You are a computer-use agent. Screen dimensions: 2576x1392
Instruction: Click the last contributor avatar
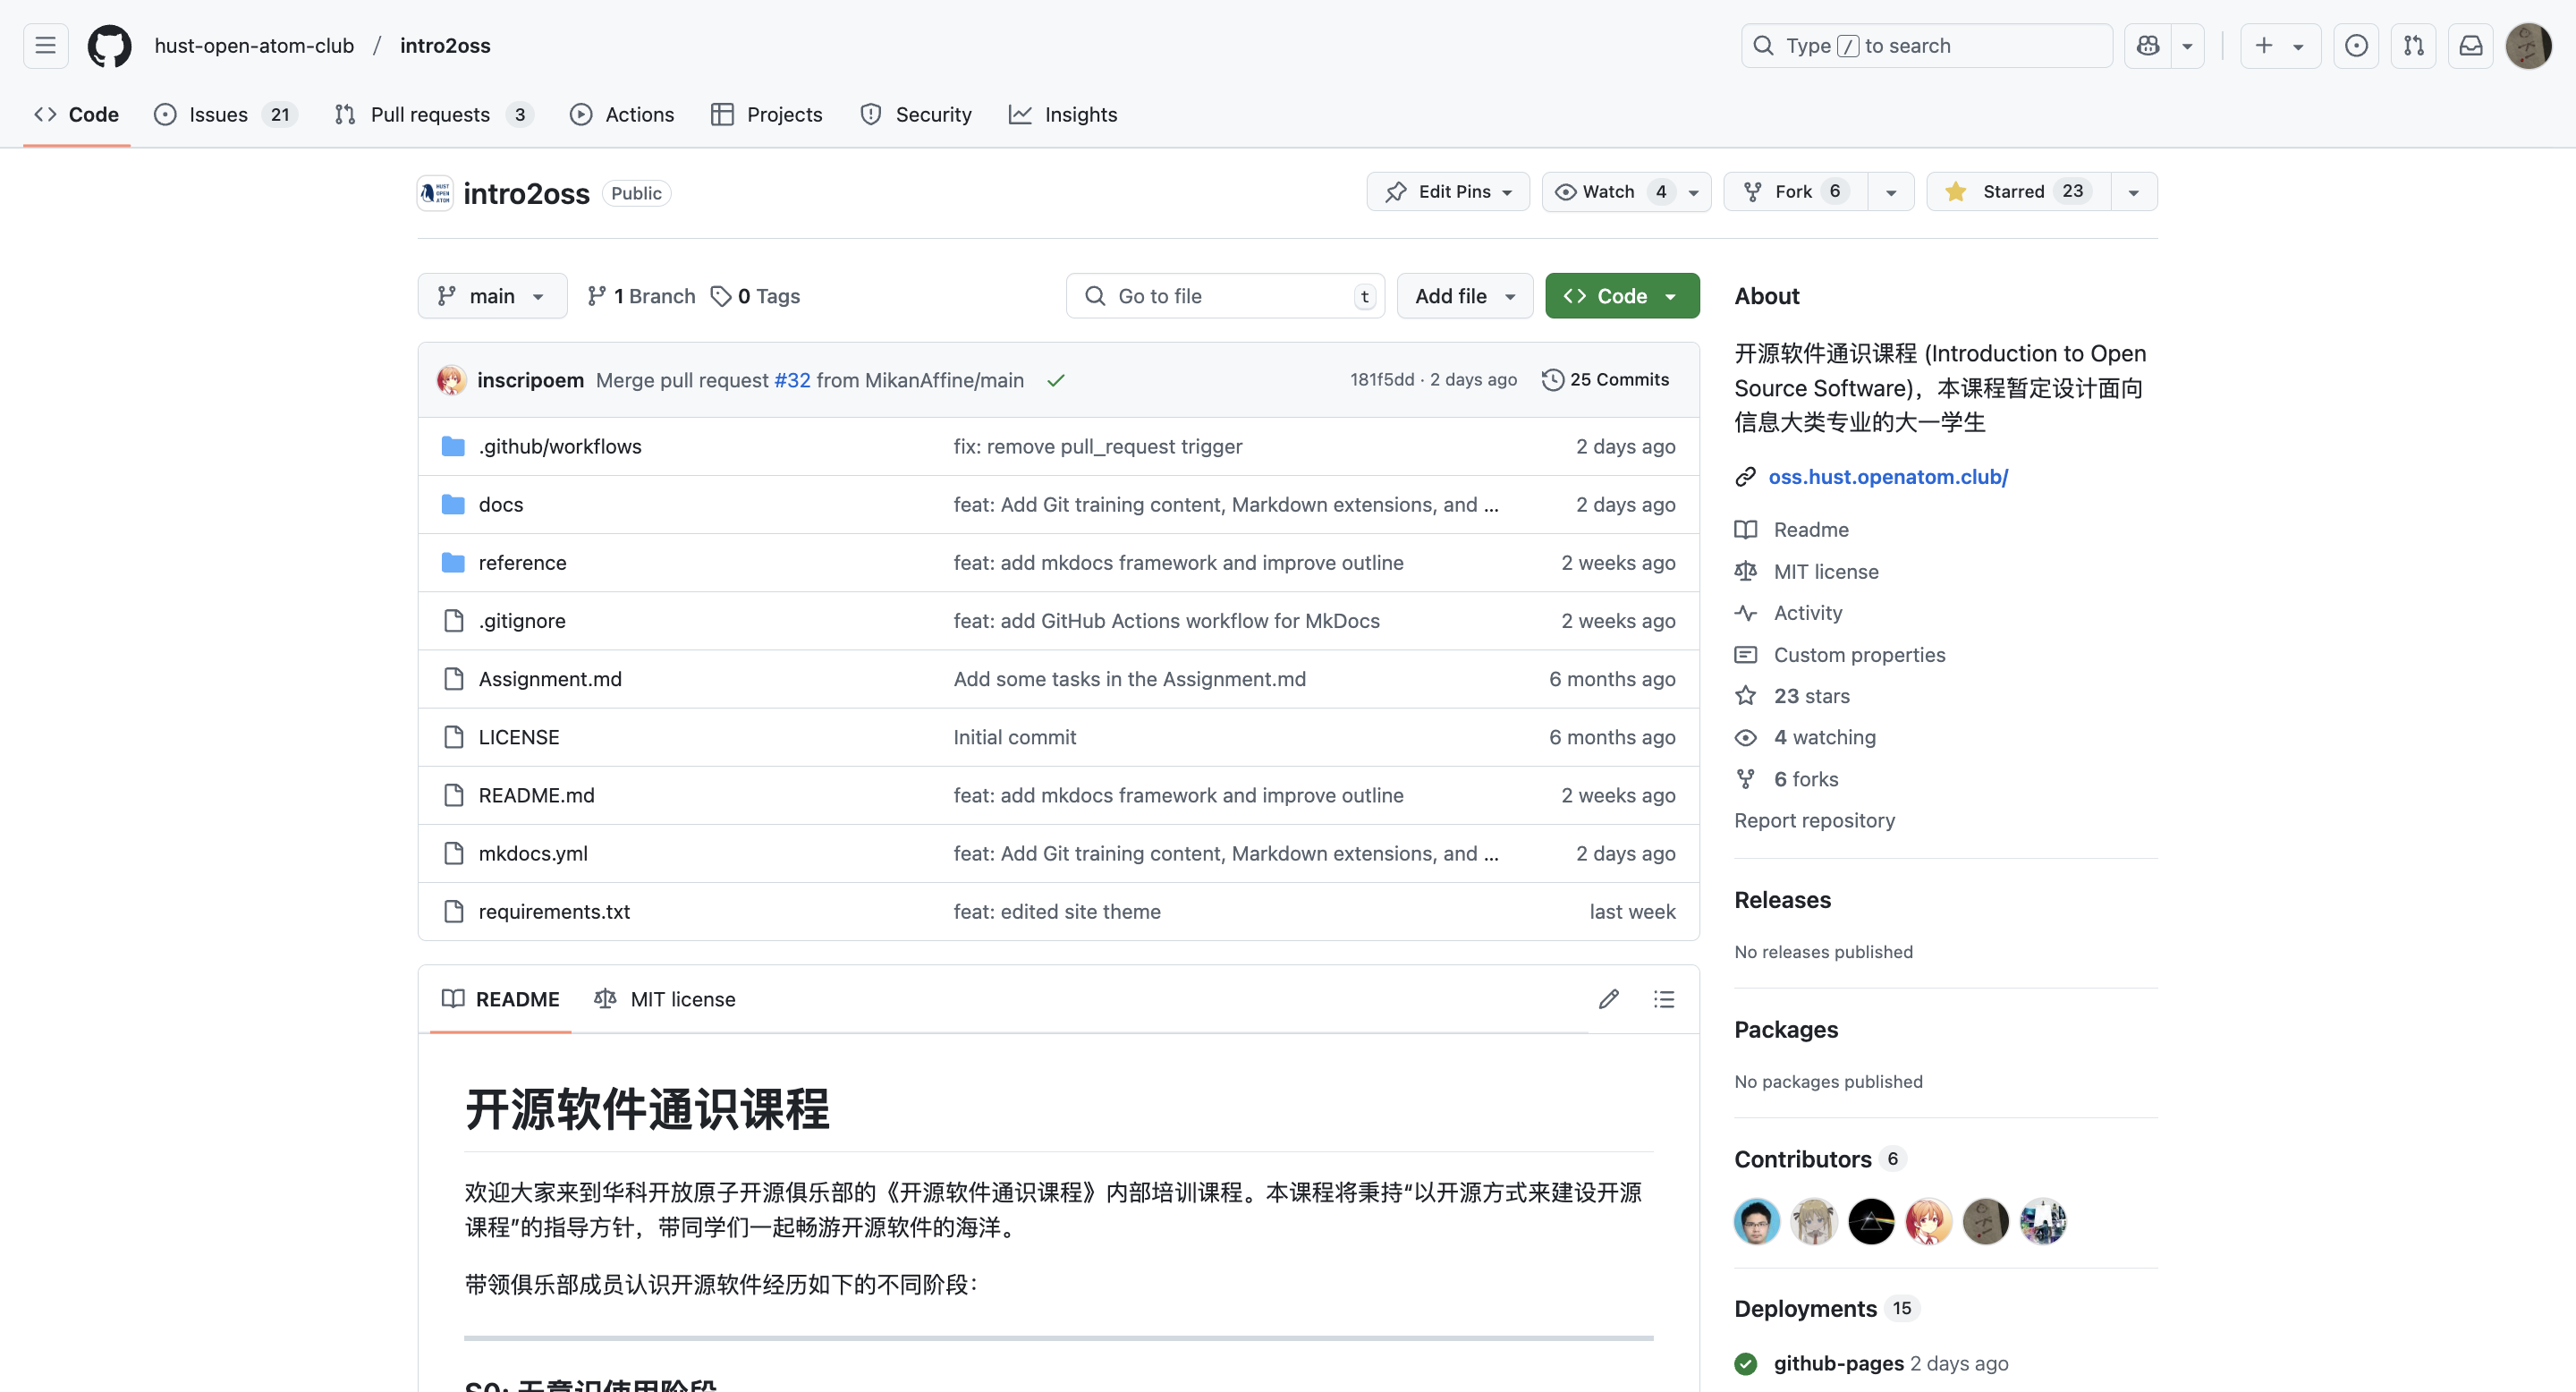pyautogui.click(x=2043, y=1221)
